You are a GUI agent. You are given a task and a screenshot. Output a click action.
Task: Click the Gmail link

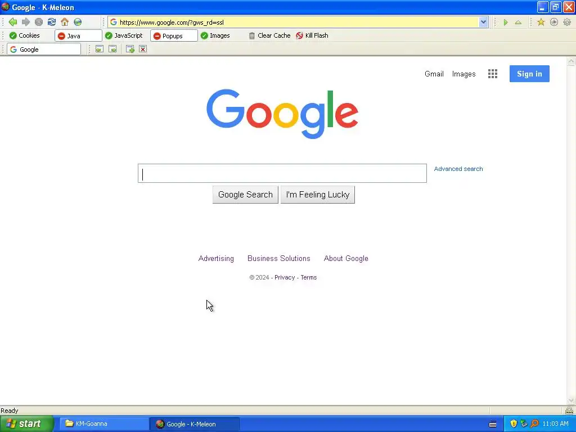[434, 74]
